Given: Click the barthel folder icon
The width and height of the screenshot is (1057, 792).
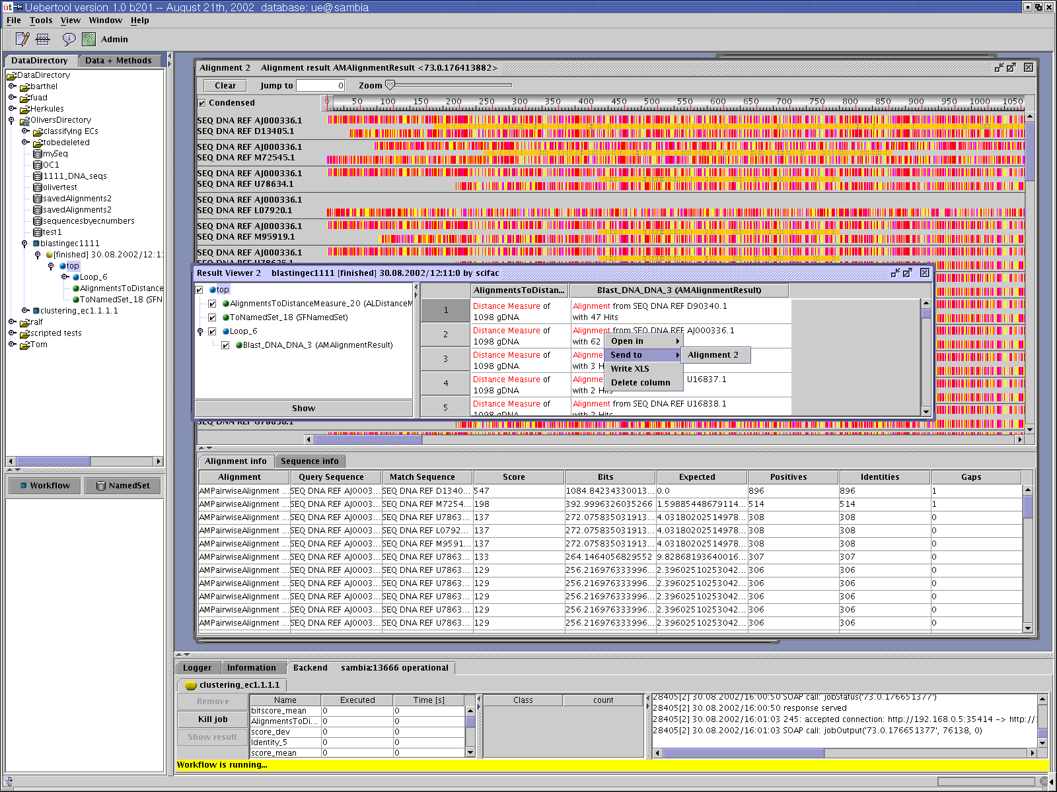Looking at the screenshot, I should (x=25, y=86).
